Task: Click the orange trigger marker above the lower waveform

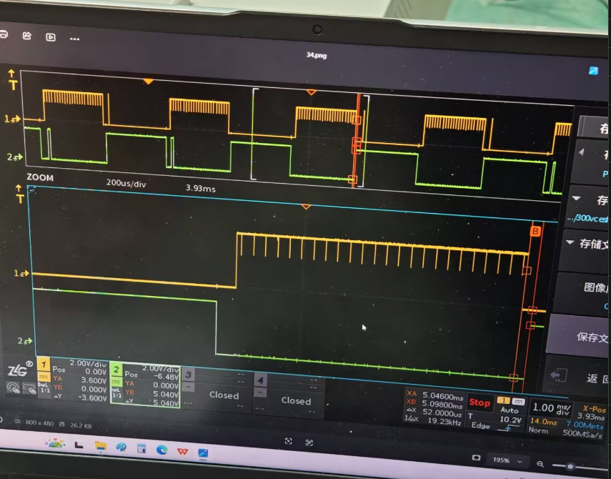Action: (307, 207)
